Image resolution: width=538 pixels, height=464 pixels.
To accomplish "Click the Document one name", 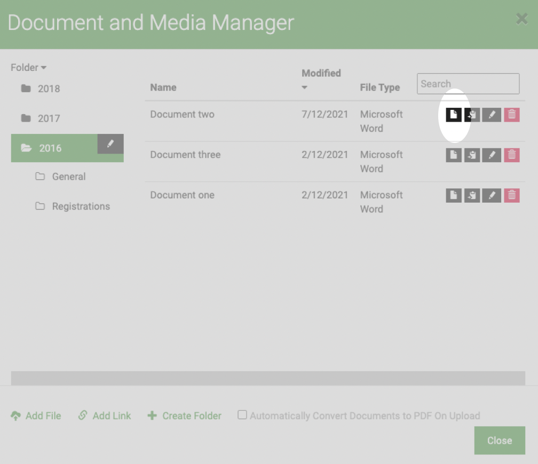I will coord(182,195).
